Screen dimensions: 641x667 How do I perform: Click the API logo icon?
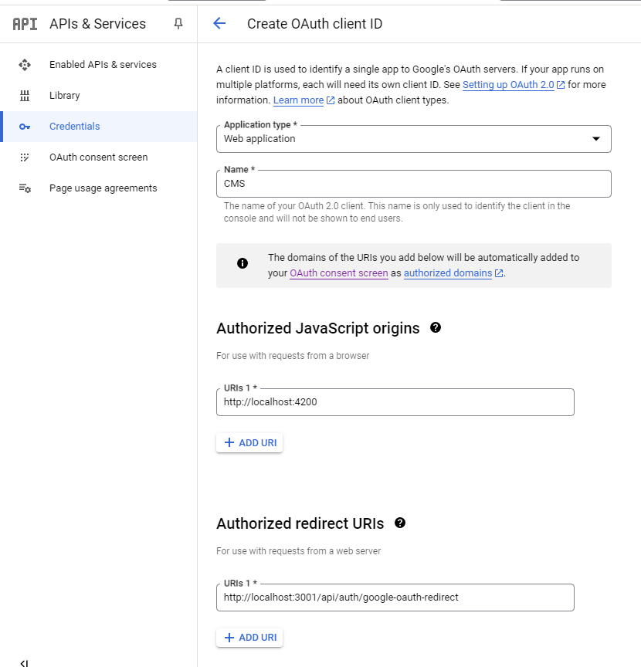pyautogui.click(x=25, y=24)
